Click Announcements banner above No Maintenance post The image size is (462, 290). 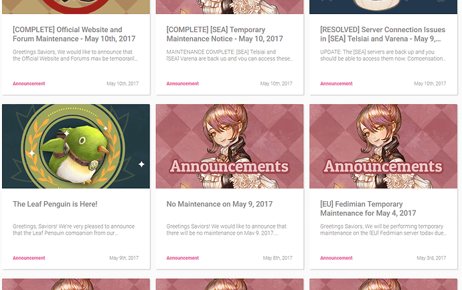230,146
